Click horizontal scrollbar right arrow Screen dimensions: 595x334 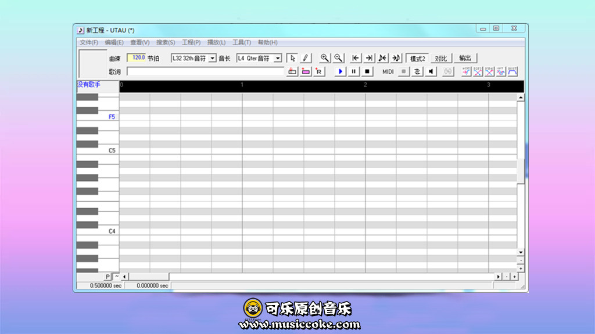tap(498, 277)
